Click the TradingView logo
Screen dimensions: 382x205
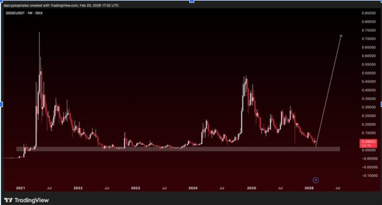tap(27, 201)
